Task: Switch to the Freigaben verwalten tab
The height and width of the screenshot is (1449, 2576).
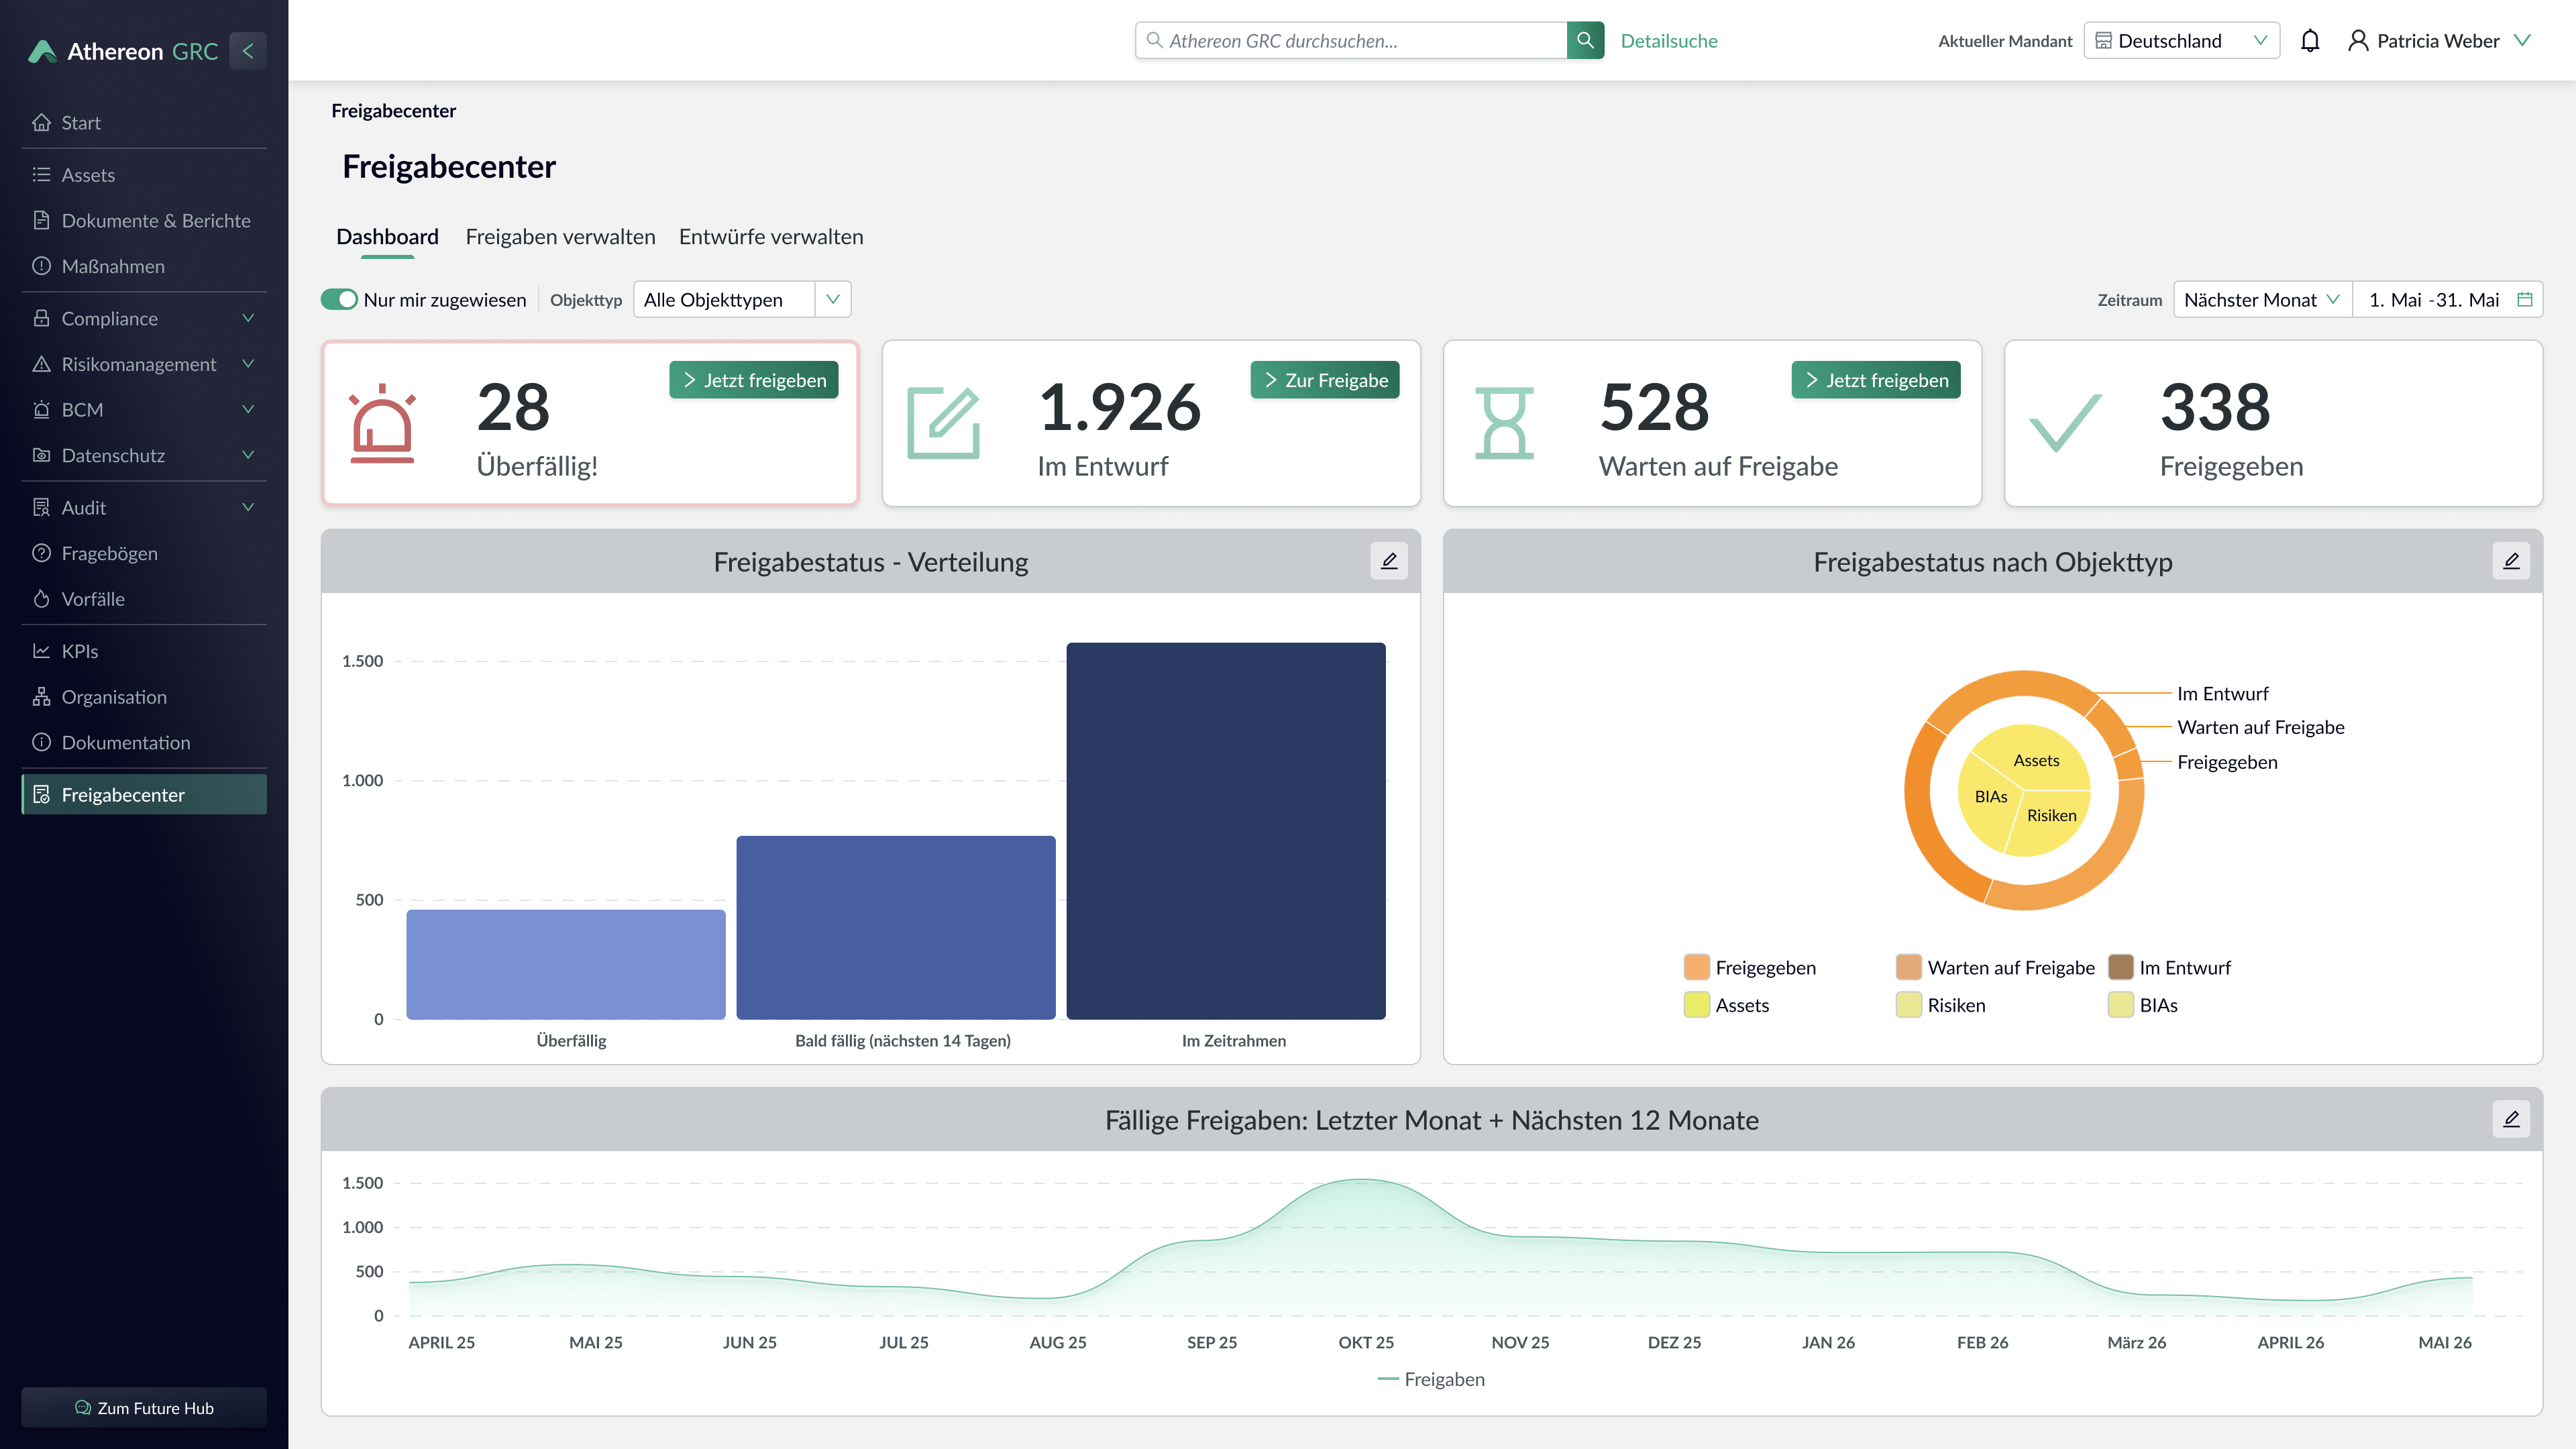Action: pos(560,237)
